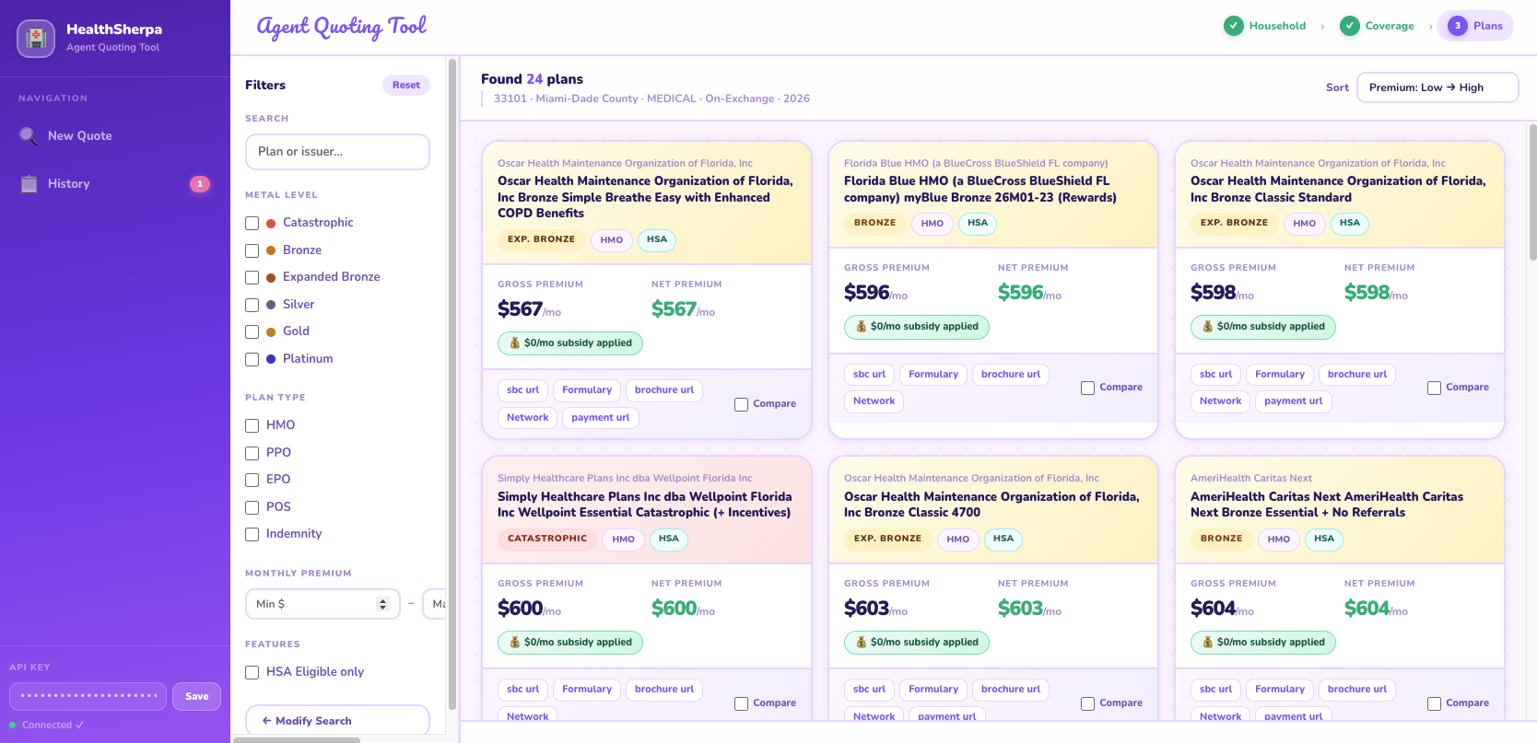Tick Compare on the $567 Oscar Breathe Easy plan

coord(741,404)
